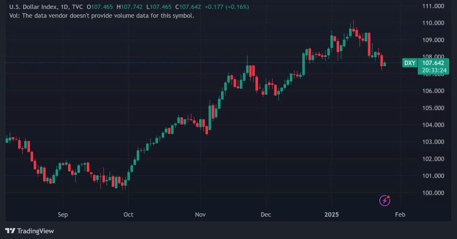Viewport: 457px width, 239px height.
Task: Click the 2025 label on time axis
Action: click(x=331, y=215)
